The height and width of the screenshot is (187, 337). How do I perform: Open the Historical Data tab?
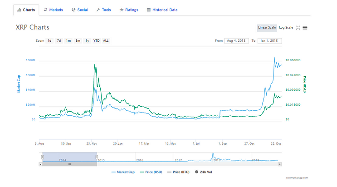click(162, 10)
